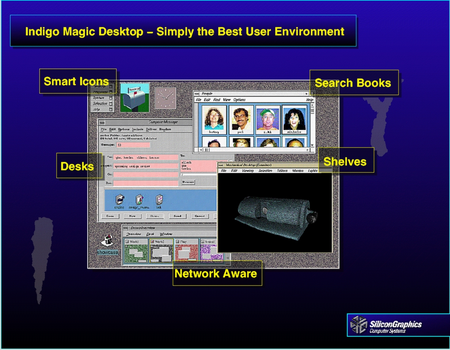
Task: Click the People window horizontal scrollbar thumb
Action: pos(207,150)
